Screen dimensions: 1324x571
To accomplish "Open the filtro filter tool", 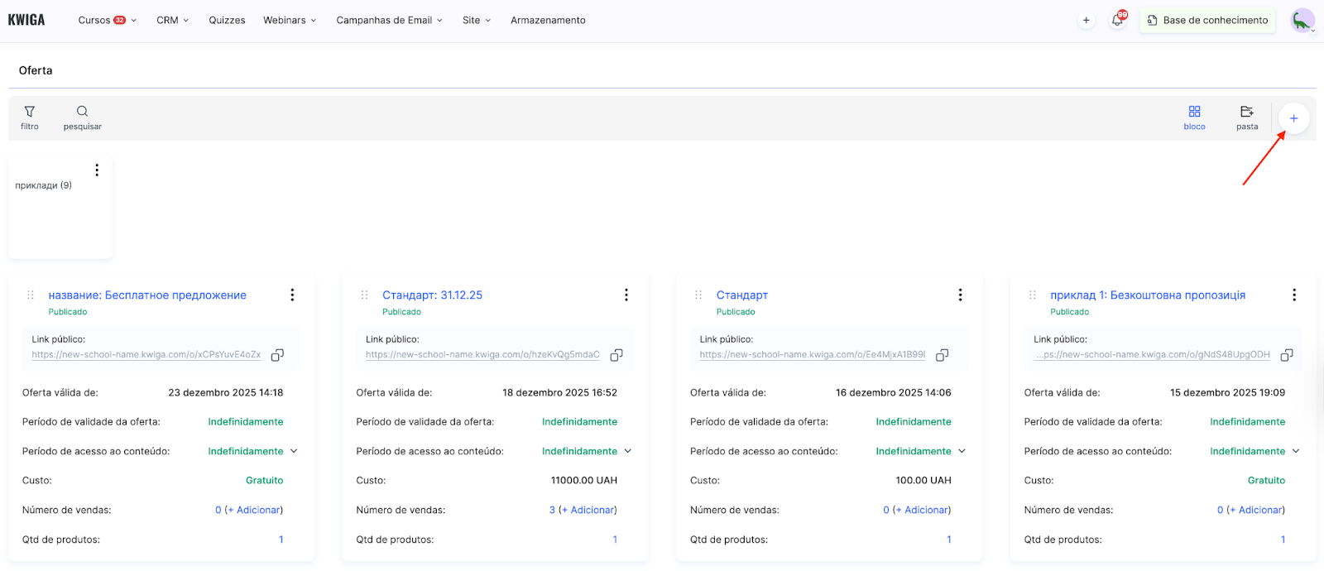I will pos(30,118).
